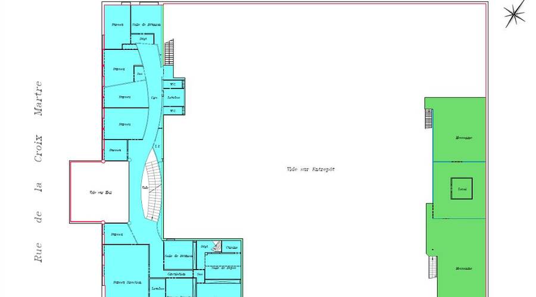Click the small spiral stair near Cuisine
The image size is (536, 297).
coord(217,246)
